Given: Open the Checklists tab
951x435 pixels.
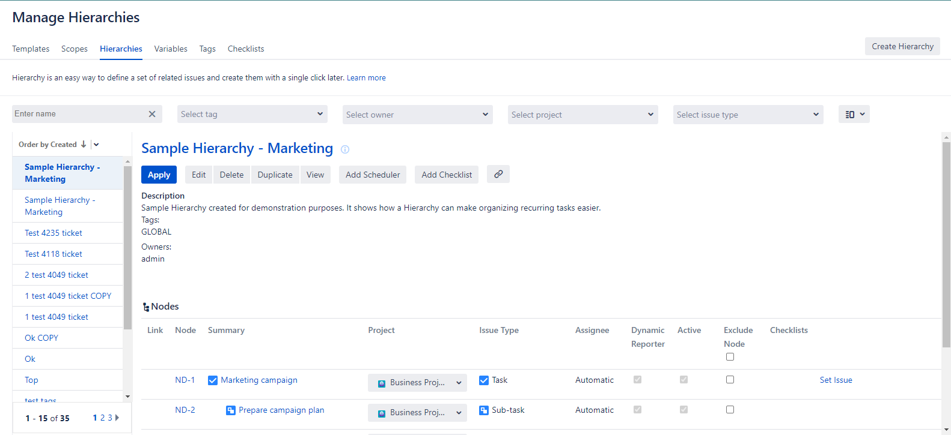Looking at the screenshot, I should pyautogui.click(x=245, y=49).
